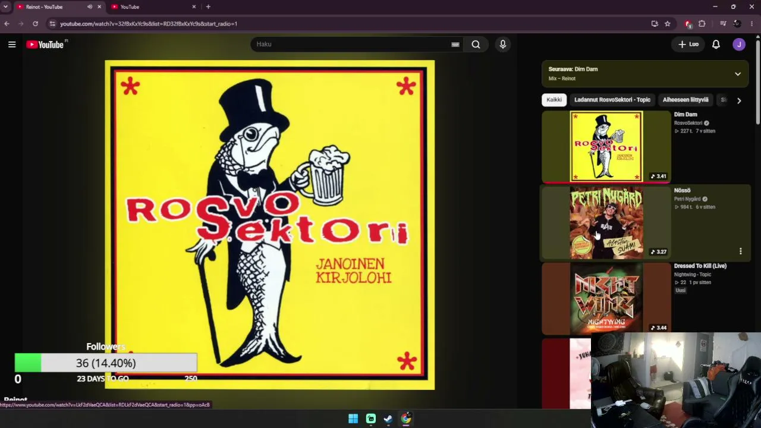
Task: Close the second YouTube tab
Action: click(194, 7)
